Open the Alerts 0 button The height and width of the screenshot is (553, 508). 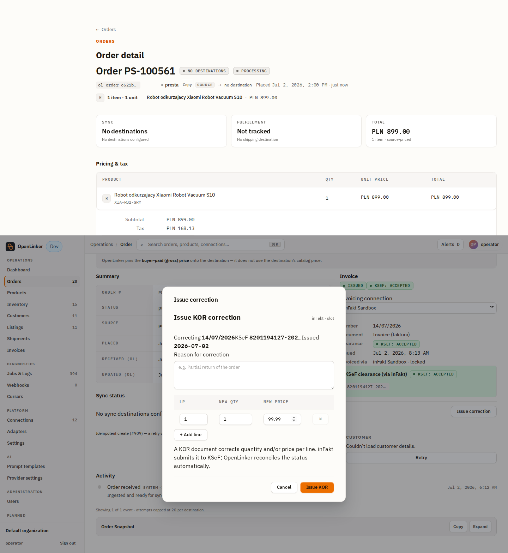tap(450, 244)
